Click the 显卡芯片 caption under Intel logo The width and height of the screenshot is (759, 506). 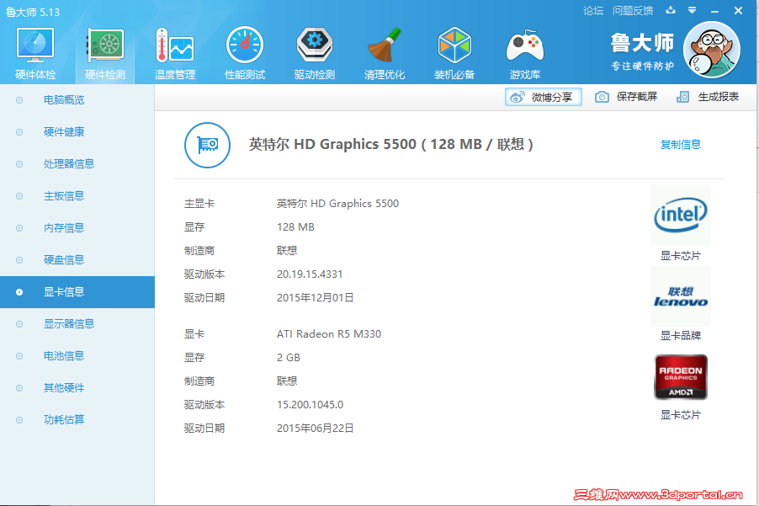click(x=681, y=256)
